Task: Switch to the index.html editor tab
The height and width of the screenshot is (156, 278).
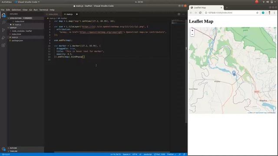Action: 53,14
